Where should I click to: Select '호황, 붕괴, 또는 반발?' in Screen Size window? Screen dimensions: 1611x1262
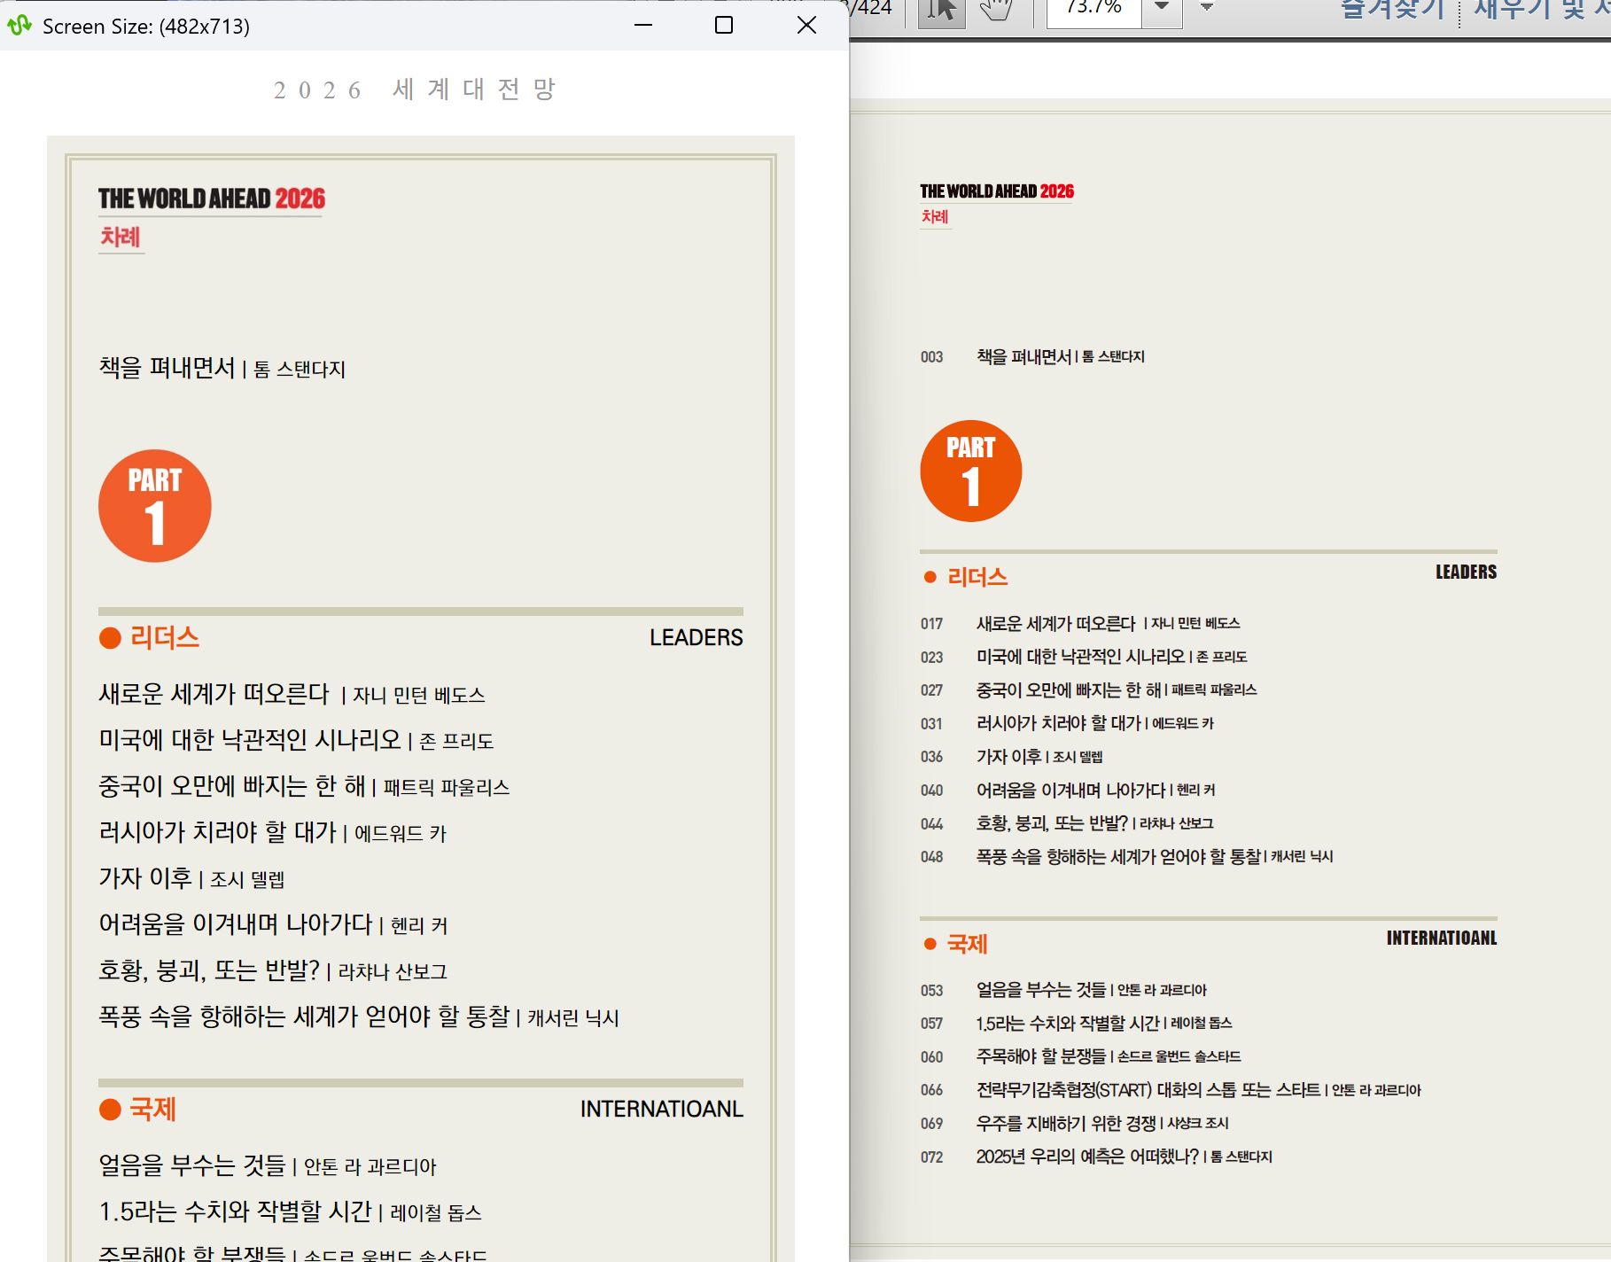(x=209, y=970)
